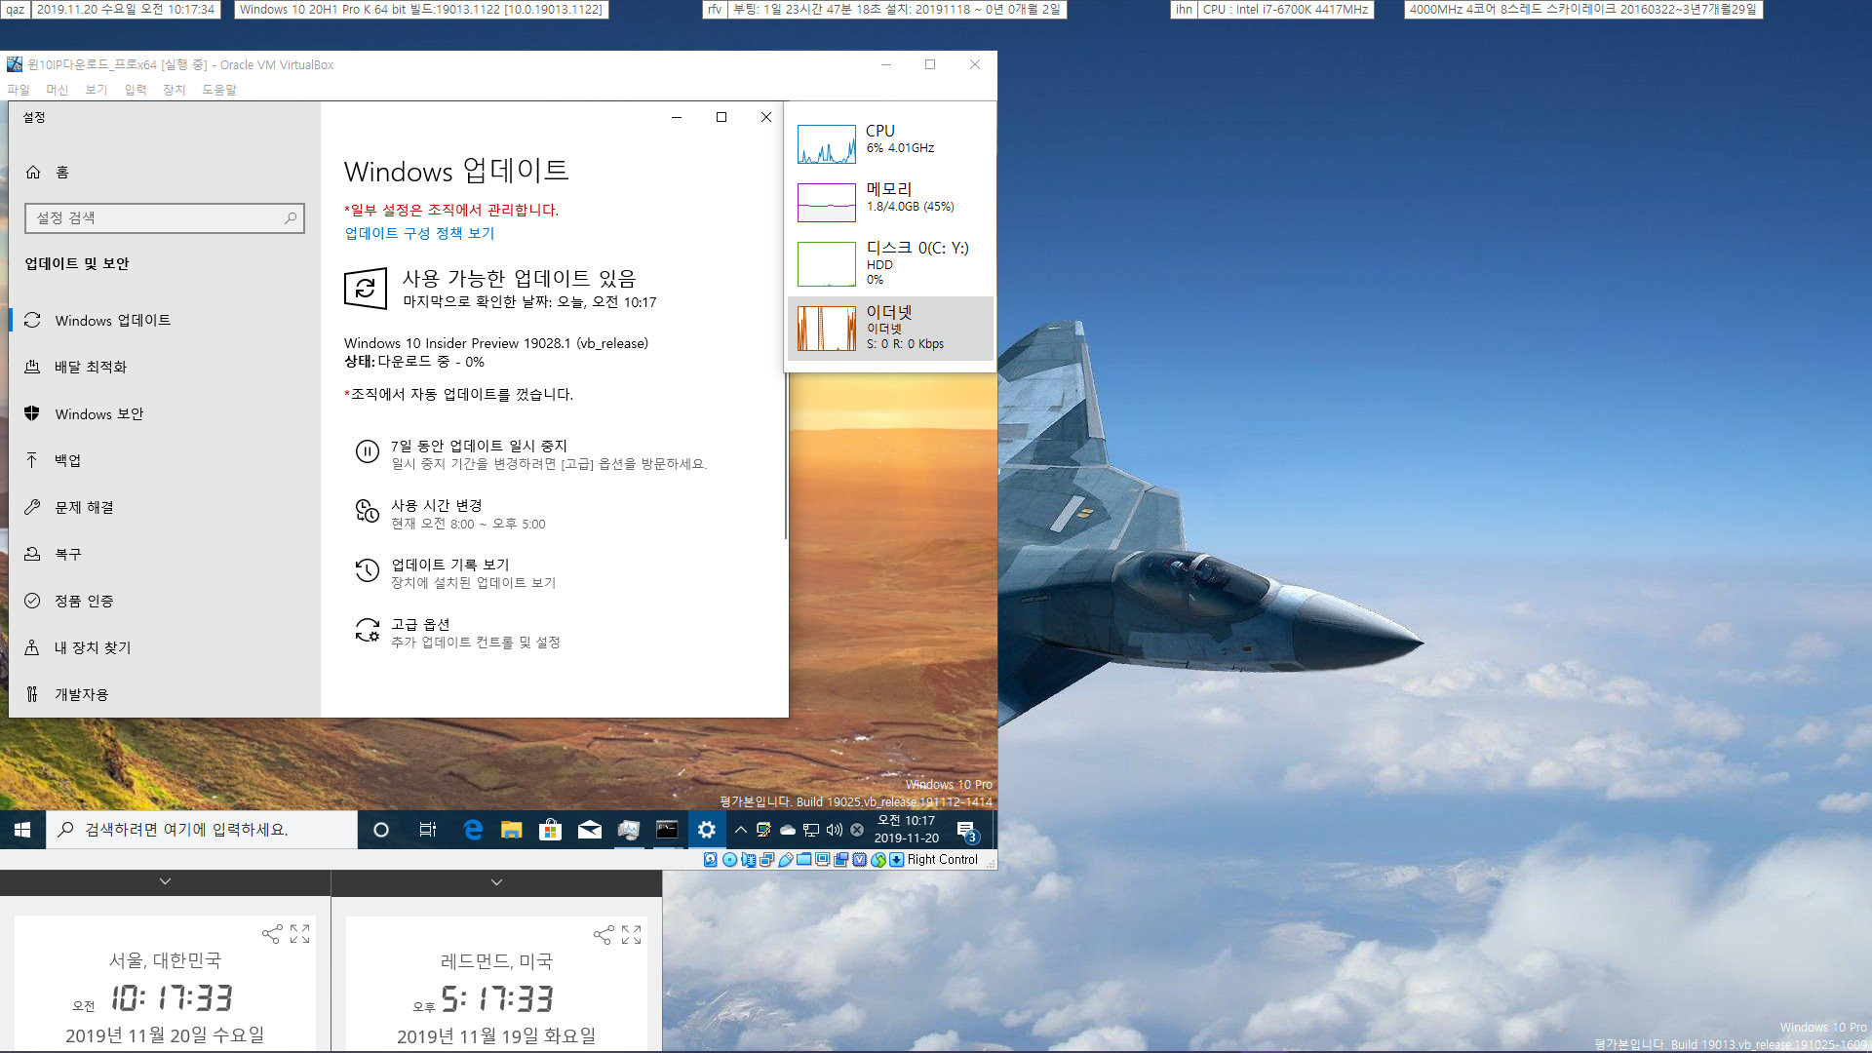The image size is (1872, 1053).
Task: Open File Explorer from guest taskbar
Action: [512, 830]
